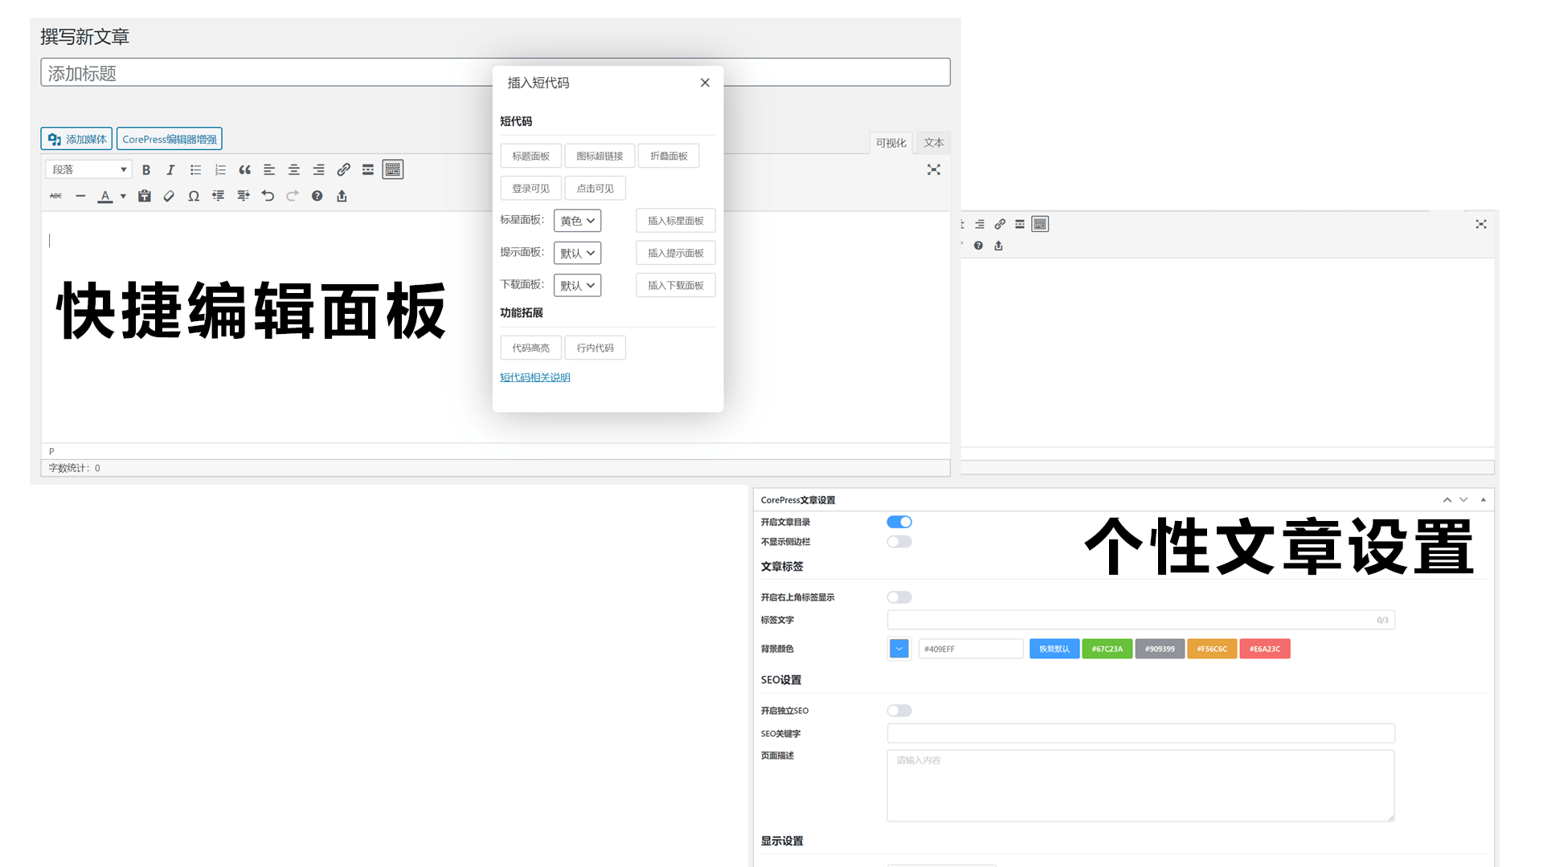The image size is (1543, 867).
Task: Open the 标星面板 黄色 color dropdown
Action: tap(577, 220)
